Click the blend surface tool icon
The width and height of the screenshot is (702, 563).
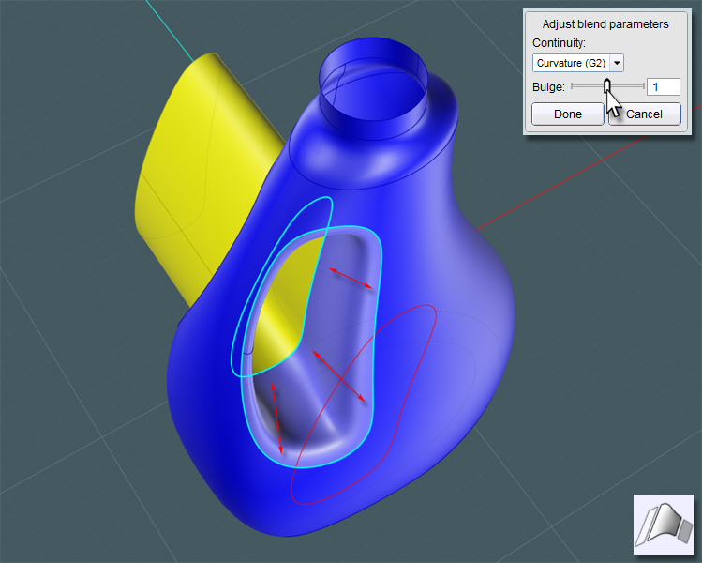pyautogui.click(x=664, y=524)
